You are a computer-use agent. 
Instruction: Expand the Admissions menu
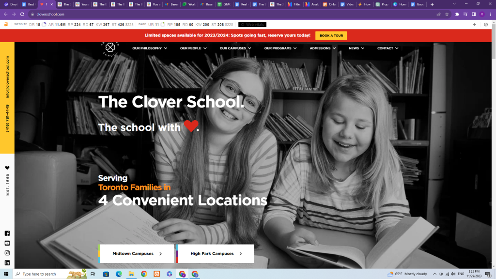click(x=323, y=48)
